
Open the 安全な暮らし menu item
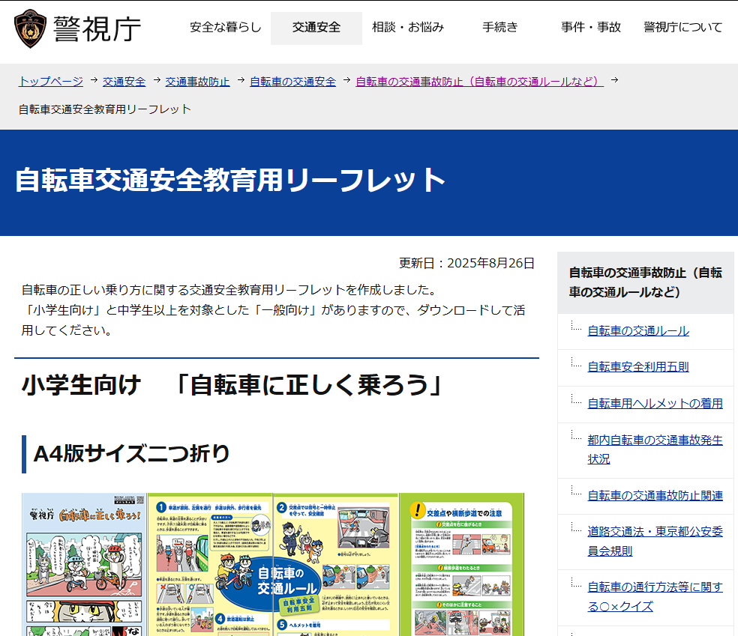pyautogui.click(x=226, y=28)
